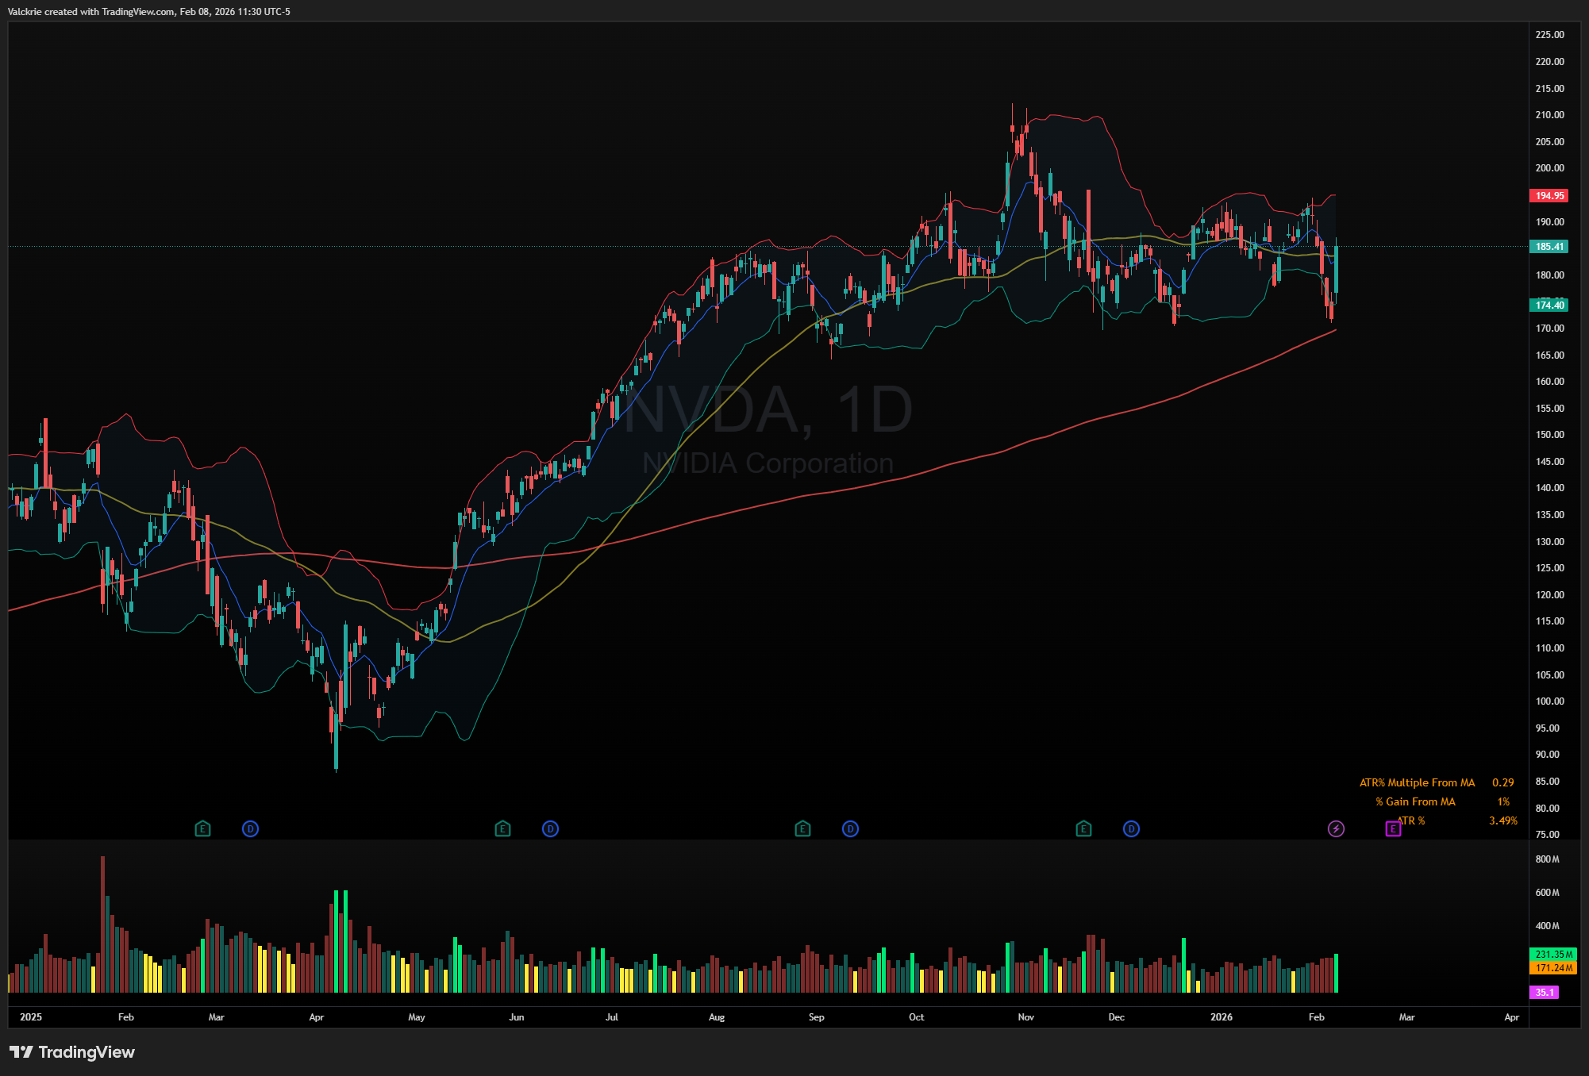The image size is (1589, 1076).
Task: Select the green earnings E marker in late August
Action: 802,829
